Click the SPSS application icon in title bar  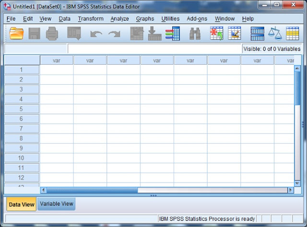pos(7,6)
